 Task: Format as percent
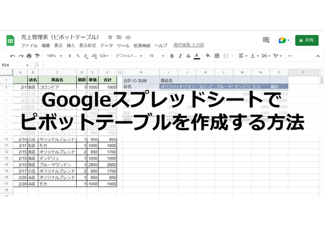(x=78, y=56)
